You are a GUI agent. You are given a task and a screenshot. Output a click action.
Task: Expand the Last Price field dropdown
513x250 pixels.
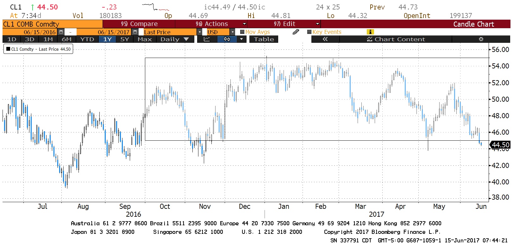(x=200, y=32)
